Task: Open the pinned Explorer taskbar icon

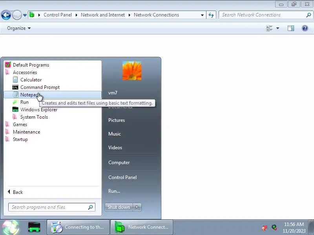Action: [x=34, y=227]
